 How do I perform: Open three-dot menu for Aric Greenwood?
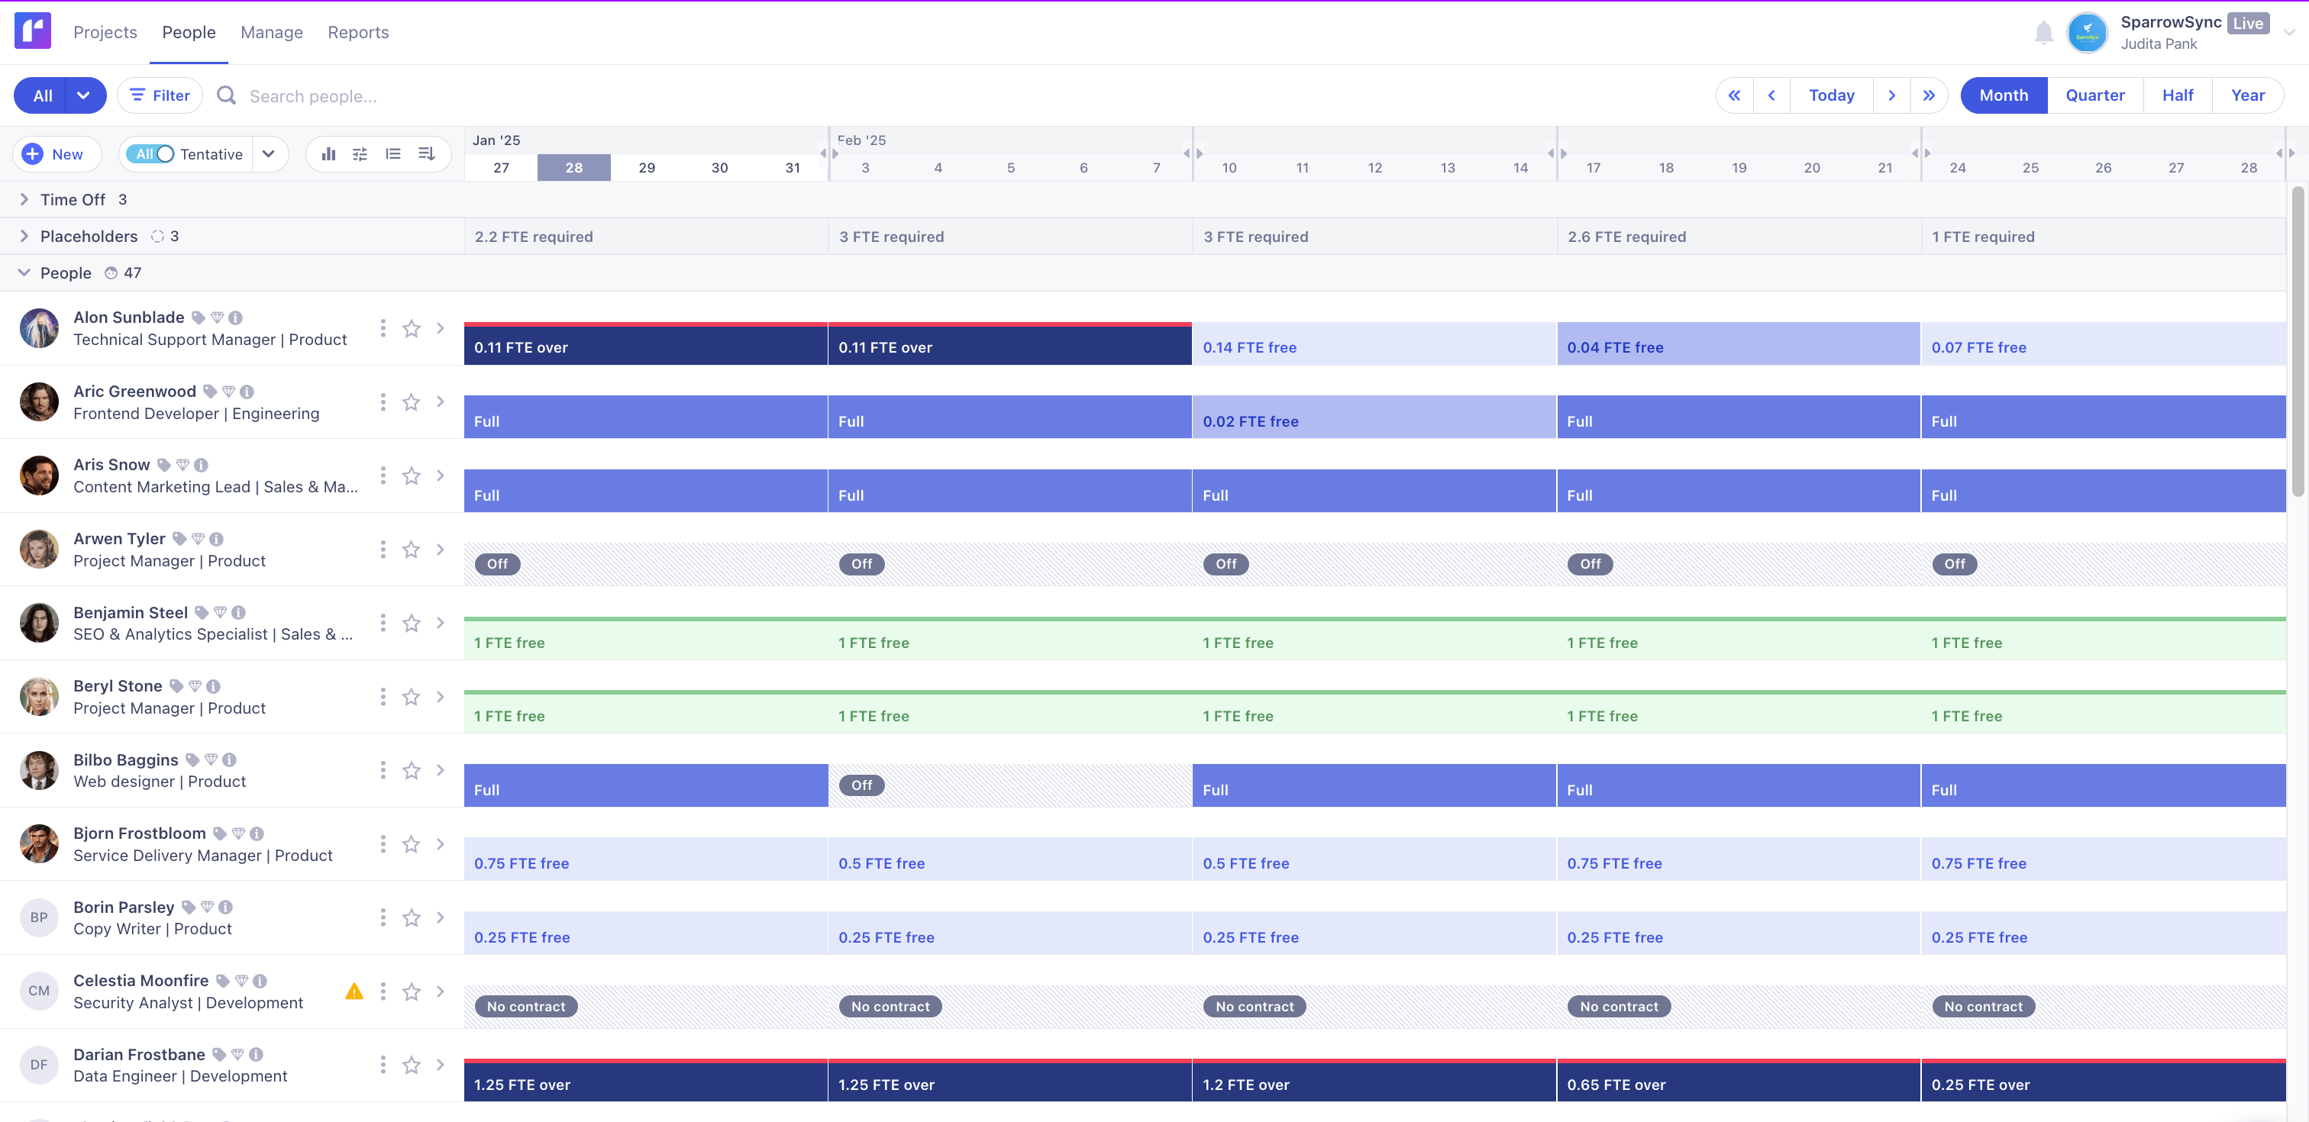383,402
